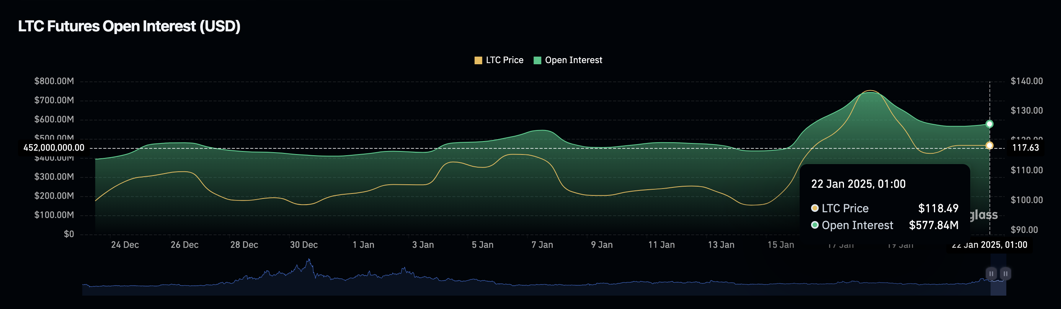Click the left range slider handle
The image size is (1061, 309).
click(991, 273)
